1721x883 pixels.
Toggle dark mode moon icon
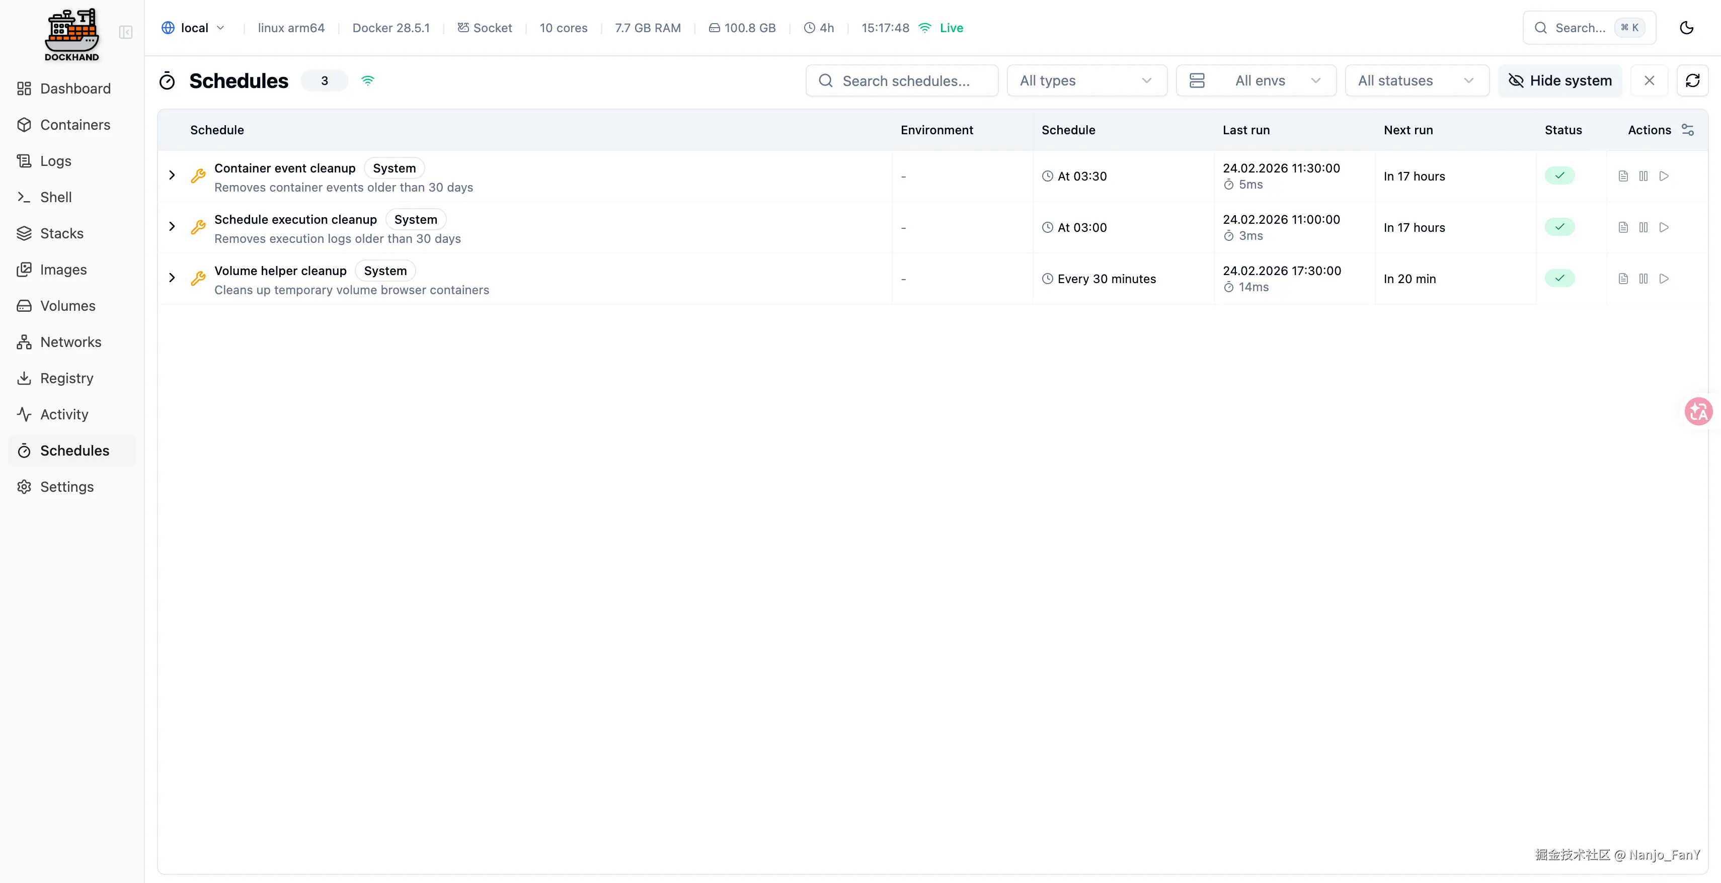[1686, 27]
